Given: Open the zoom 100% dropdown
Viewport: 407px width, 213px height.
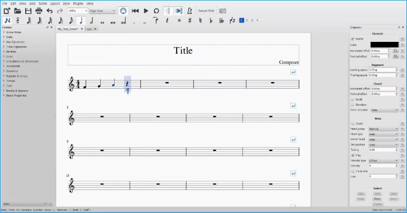Looking at the screenshot, I should pyautogui.click(x=78, y=11).
